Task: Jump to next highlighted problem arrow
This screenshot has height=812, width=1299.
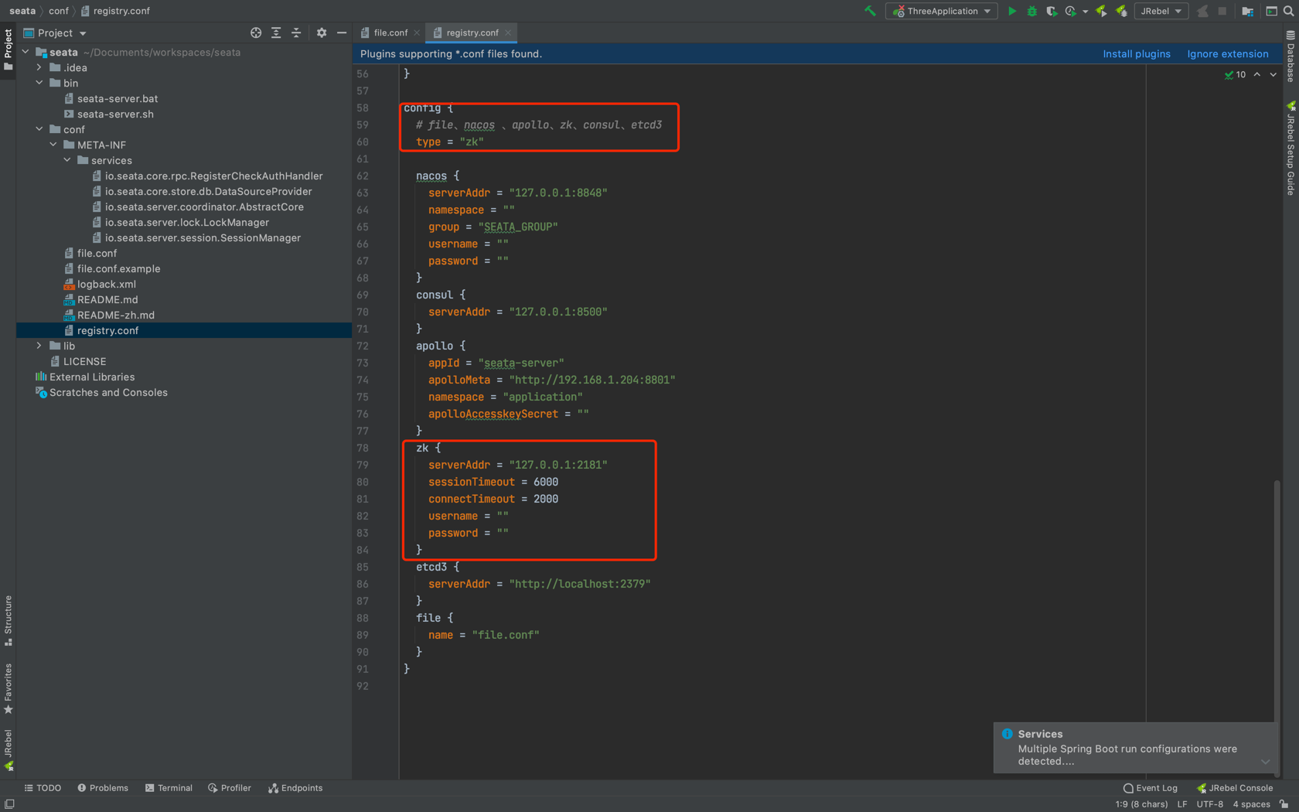Action: click(1273, 75)
